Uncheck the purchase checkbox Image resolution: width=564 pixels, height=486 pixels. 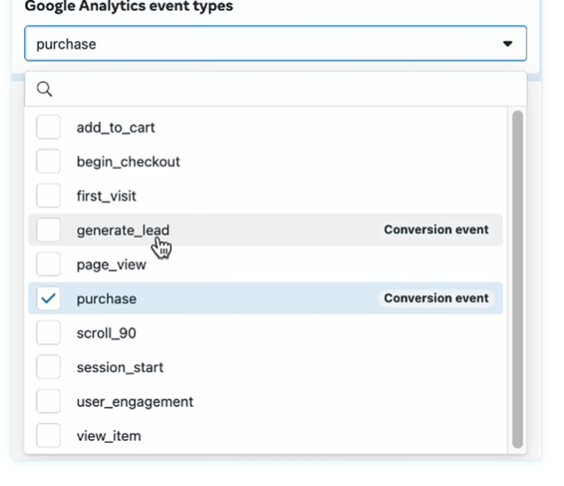pyautogui.click(x=49, y=299)
